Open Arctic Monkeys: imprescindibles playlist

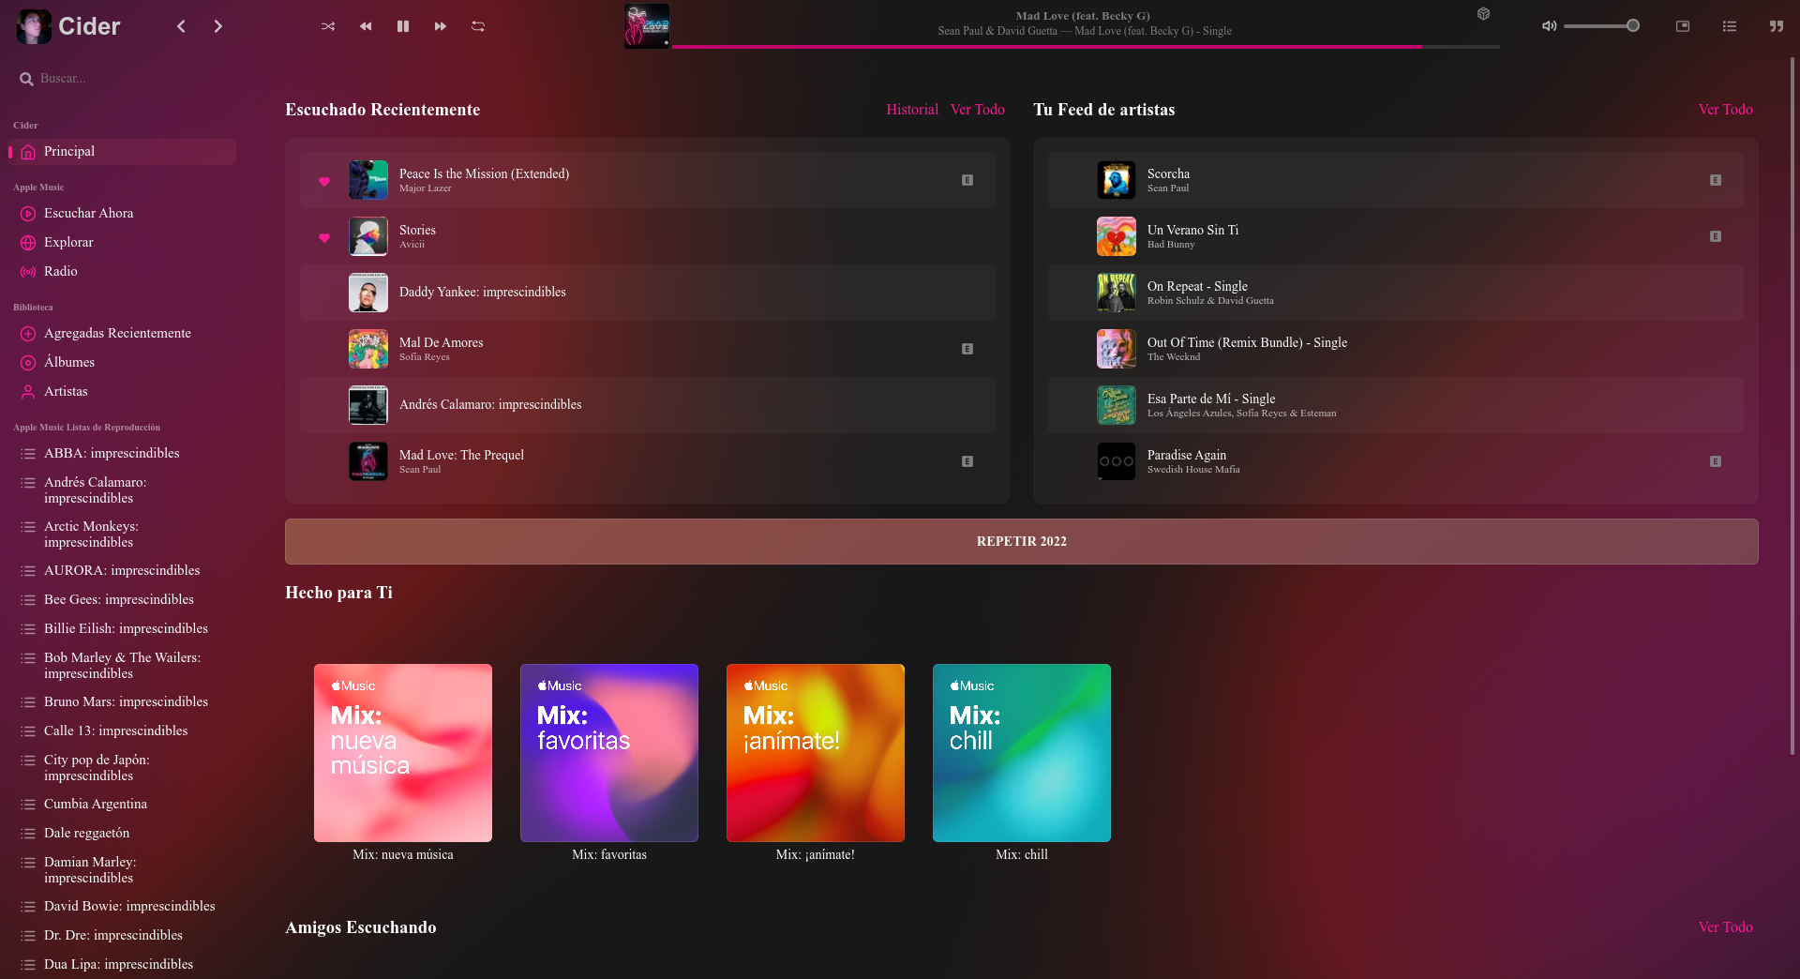click(122, 535)
